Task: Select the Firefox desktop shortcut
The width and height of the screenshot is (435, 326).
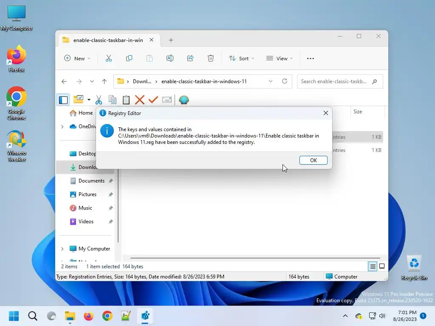Action: tap(17, 59)
